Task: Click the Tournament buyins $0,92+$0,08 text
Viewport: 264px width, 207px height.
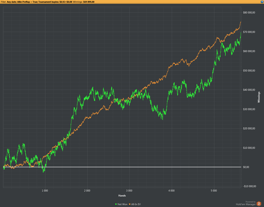Action: (x=55, y=2)
